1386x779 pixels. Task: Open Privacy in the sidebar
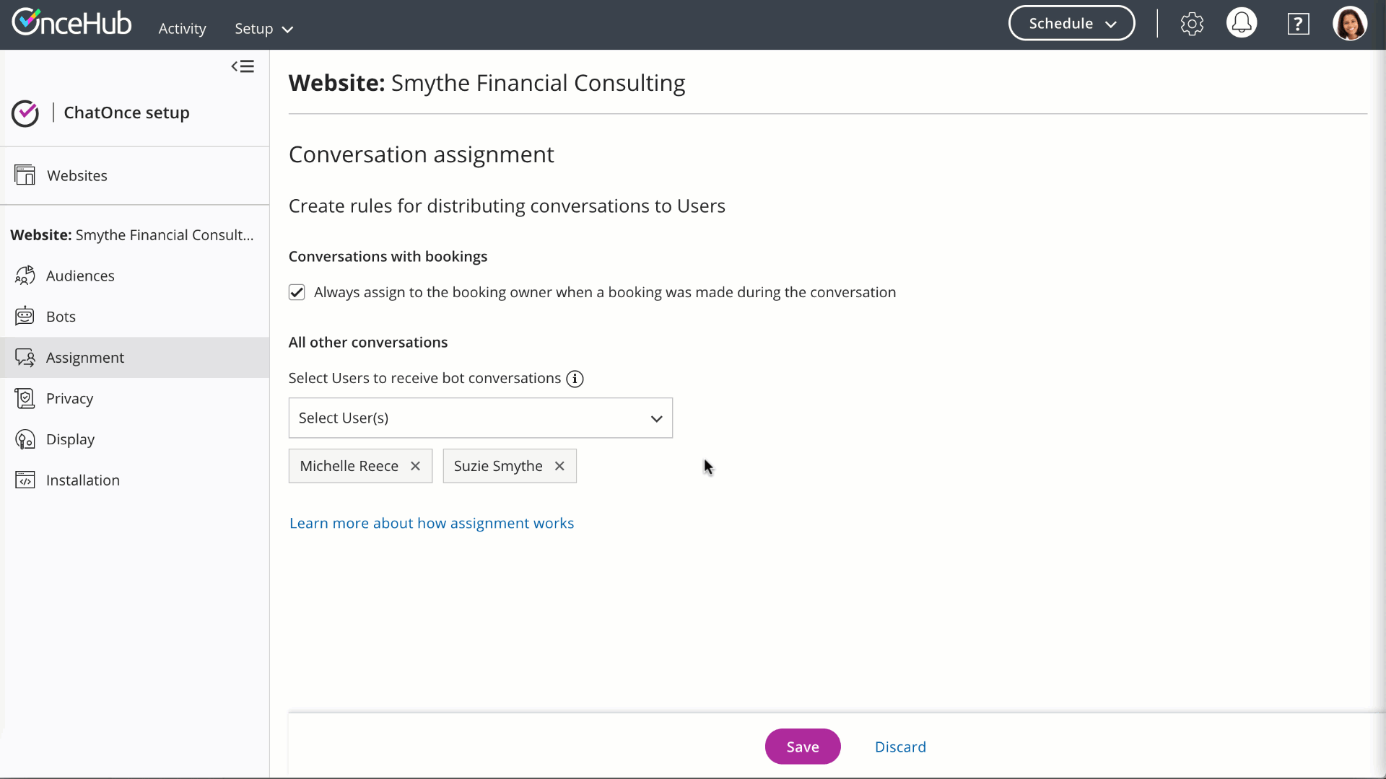point(69,398)
